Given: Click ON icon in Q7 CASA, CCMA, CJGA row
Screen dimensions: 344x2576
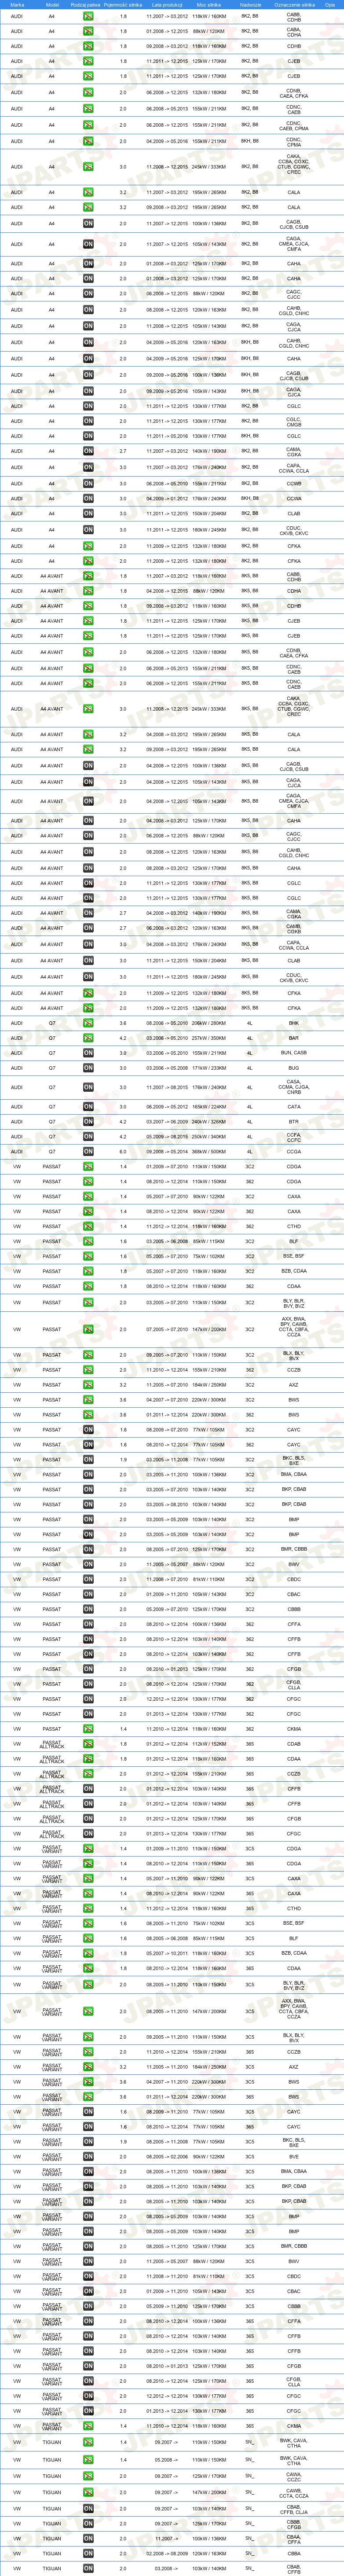Looking at the screenshot, I should click(88, 1087).
